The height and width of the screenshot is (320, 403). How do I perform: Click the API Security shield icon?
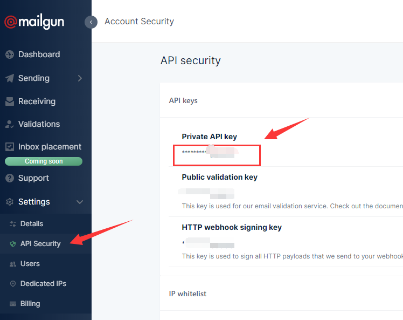click(x=13, y=244)
